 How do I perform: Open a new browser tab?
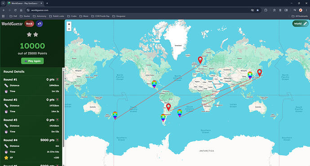coord(47,3)
